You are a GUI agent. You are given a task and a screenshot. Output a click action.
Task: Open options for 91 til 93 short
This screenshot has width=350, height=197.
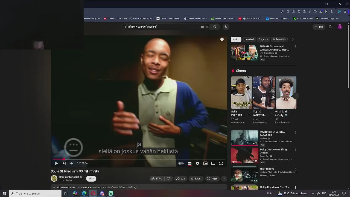(x=294, y=113)
